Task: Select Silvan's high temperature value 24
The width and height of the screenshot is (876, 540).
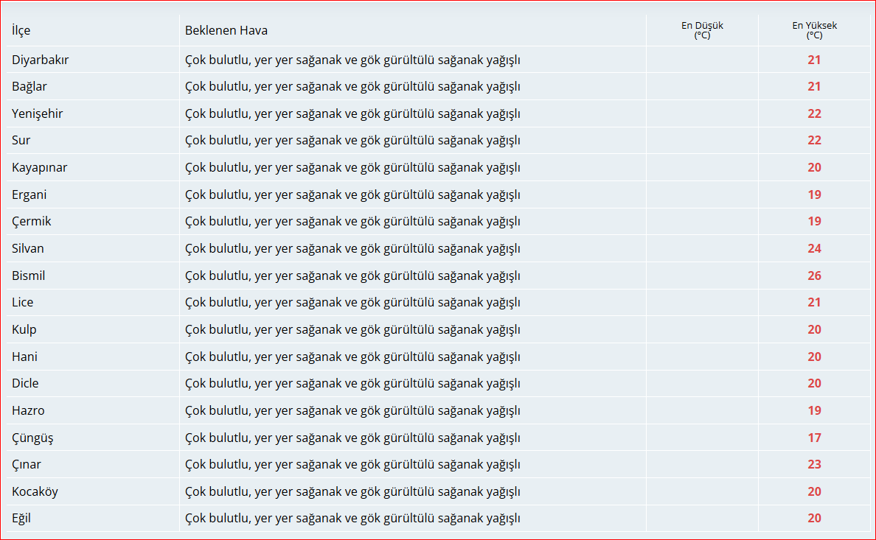Action: point(815,248)
